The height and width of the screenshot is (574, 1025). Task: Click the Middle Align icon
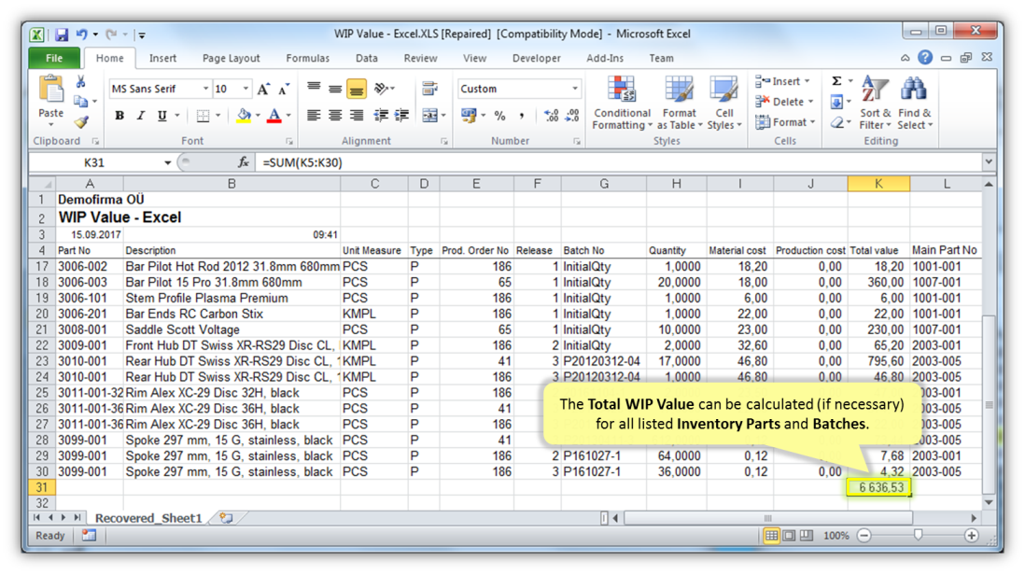pyautogui.click(x=335, y=89)
